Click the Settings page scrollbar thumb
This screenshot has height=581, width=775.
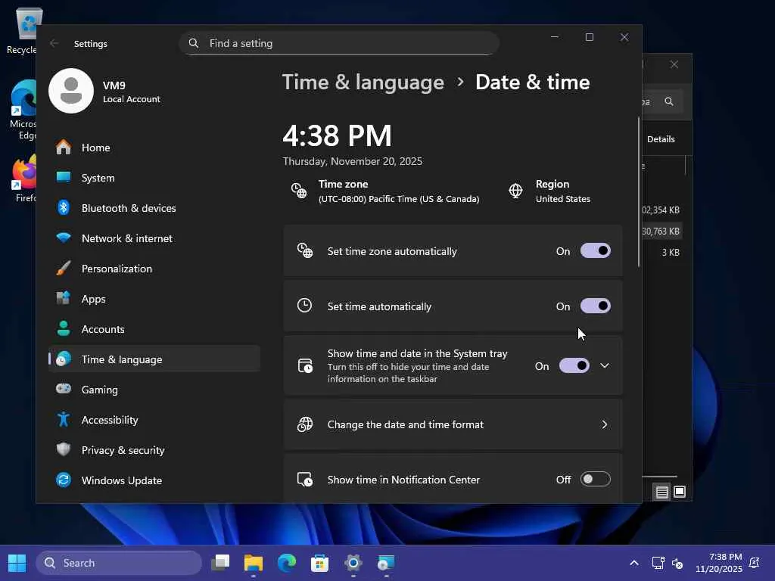coord(639,192)
